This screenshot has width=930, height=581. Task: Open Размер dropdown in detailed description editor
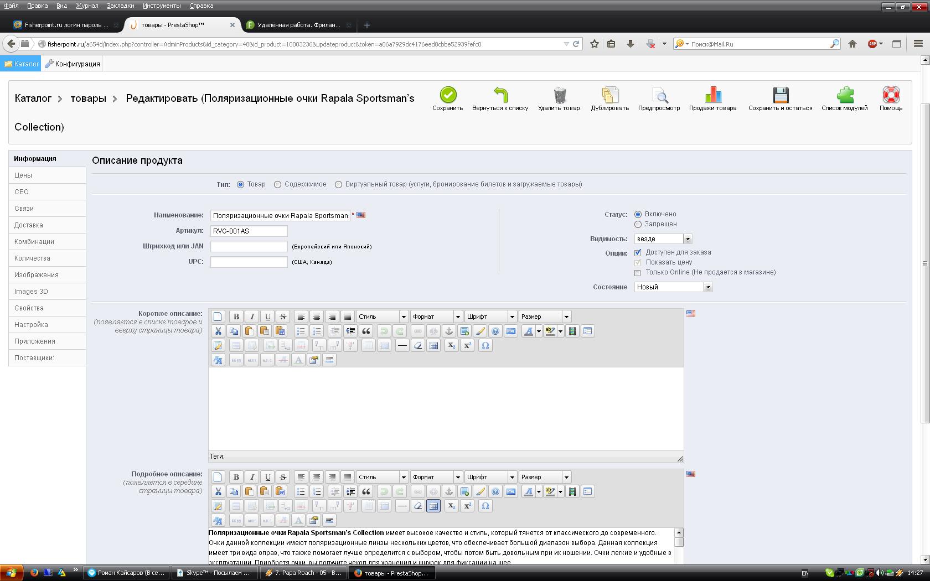tap(545, 477)
